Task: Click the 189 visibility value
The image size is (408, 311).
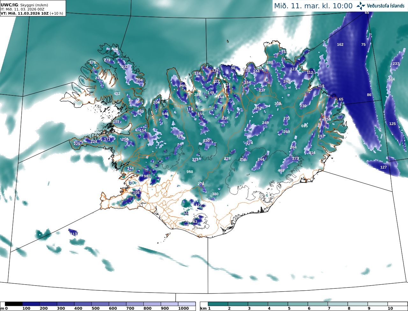Action: coord(116,121)
